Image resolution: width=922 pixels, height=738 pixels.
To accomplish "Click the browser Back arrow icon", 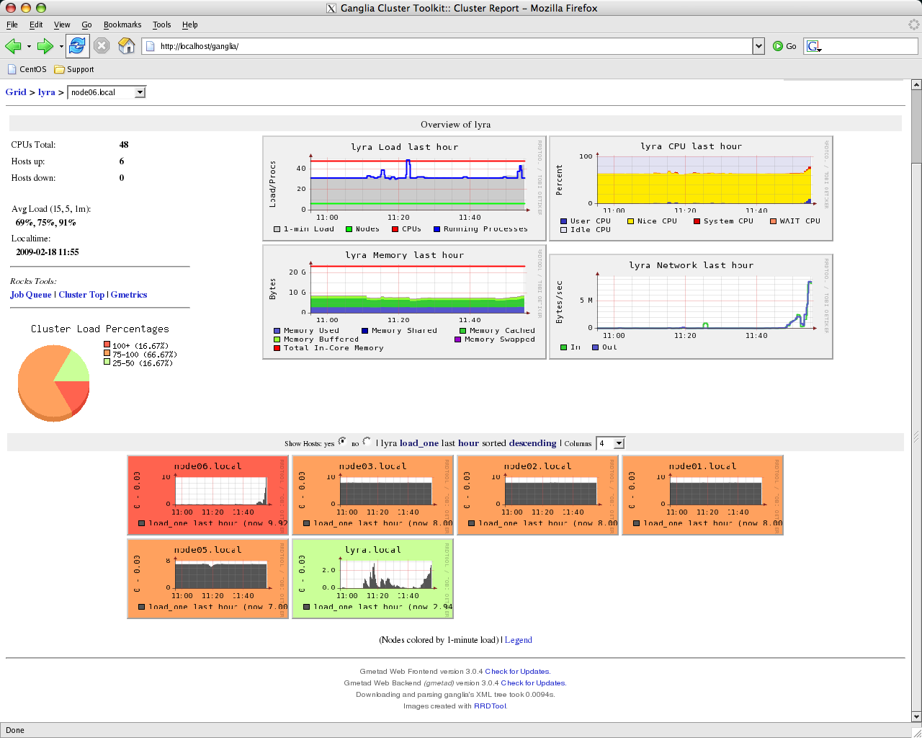I will 12,46.
